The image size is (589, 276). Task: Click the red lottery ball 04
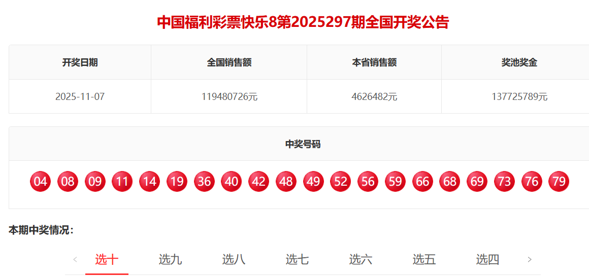tap(41, 182)
